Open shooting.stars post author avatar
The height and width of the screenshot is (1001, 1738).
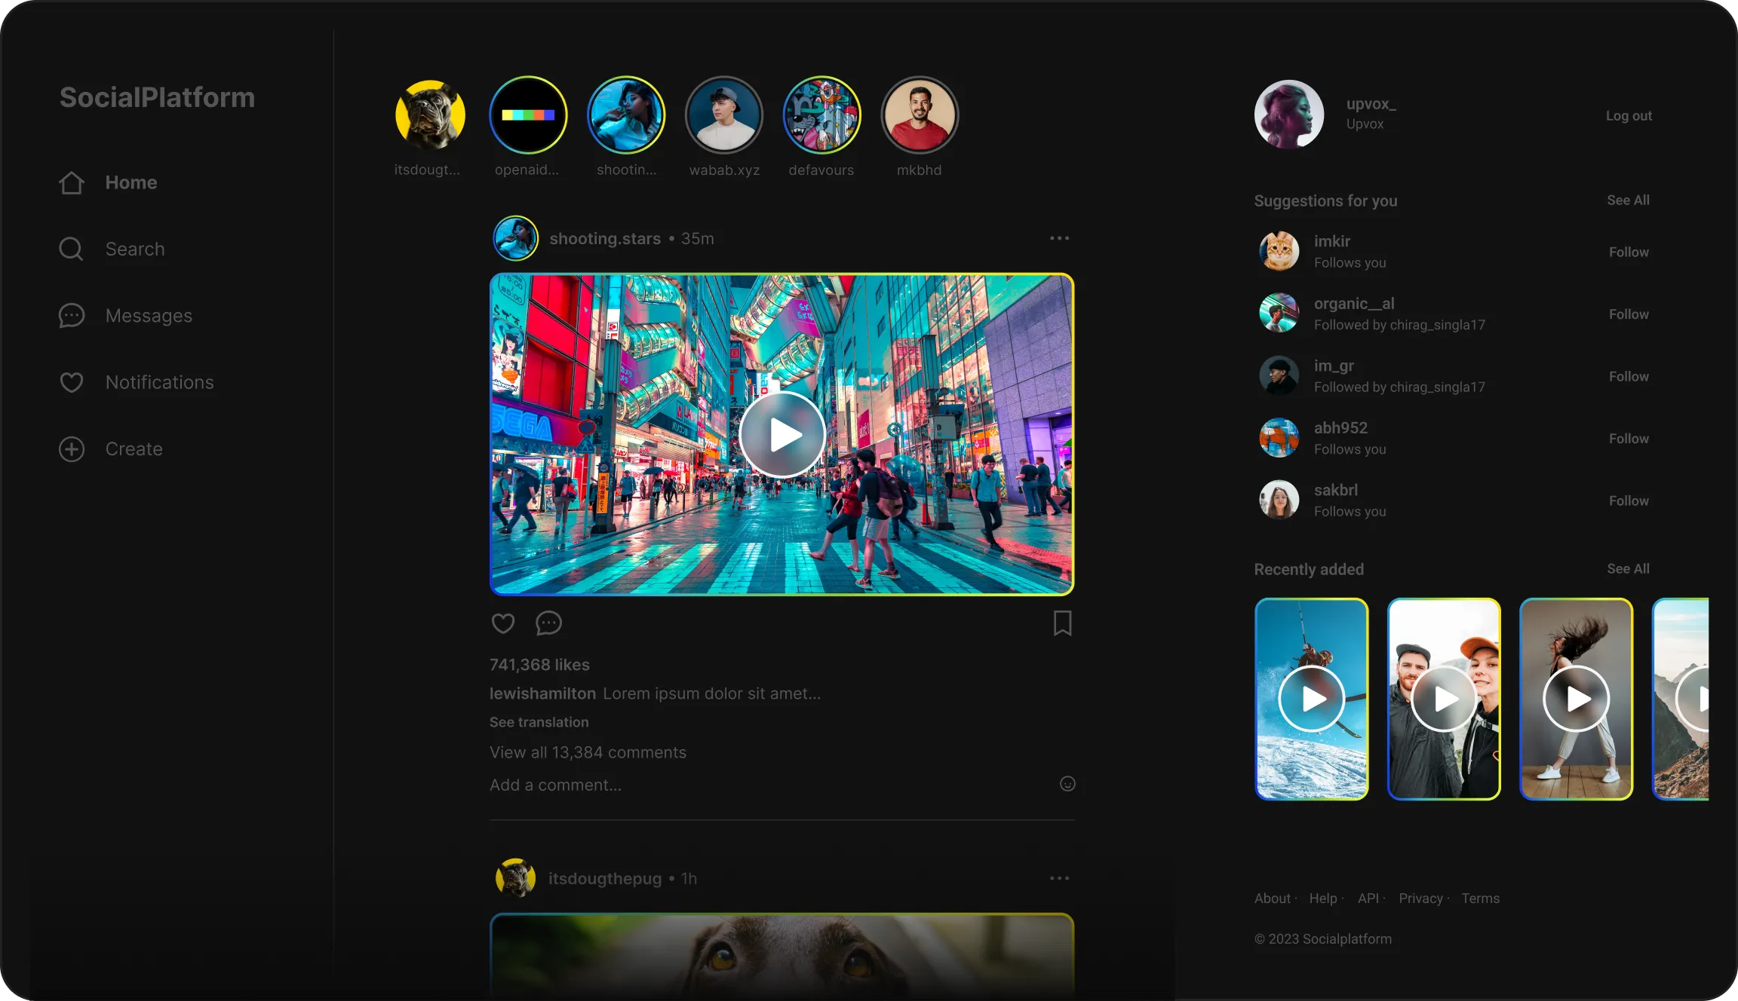tap(515, 238)
